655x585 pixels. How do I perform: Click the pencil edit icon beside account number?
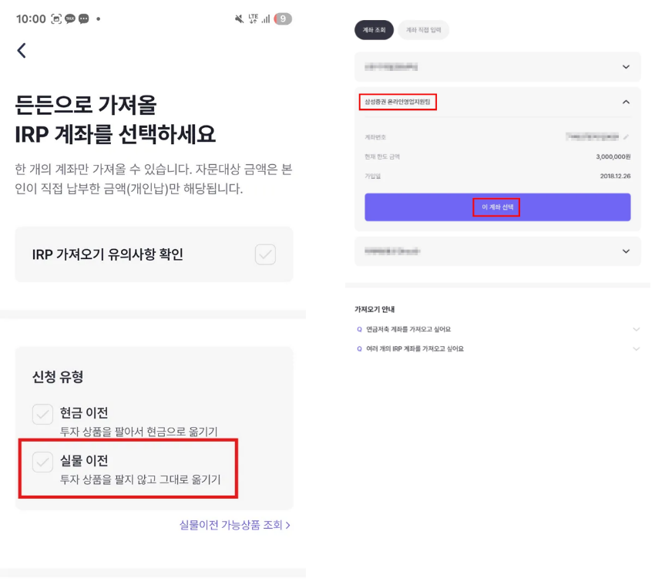(626, 137)
